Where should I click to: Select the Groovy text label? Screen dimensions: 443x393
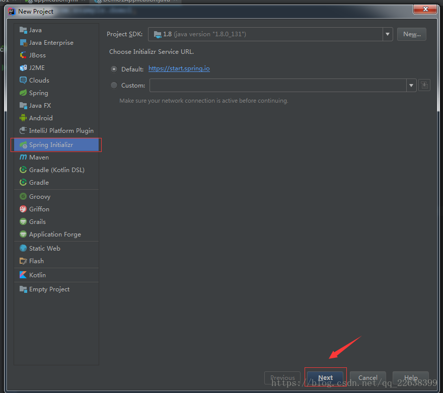(x=40, y=196)
